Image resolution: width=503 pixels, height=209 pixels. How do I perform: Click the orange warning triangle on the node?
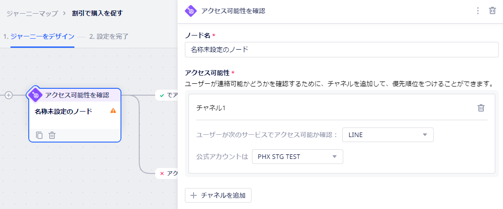[113, 111]
